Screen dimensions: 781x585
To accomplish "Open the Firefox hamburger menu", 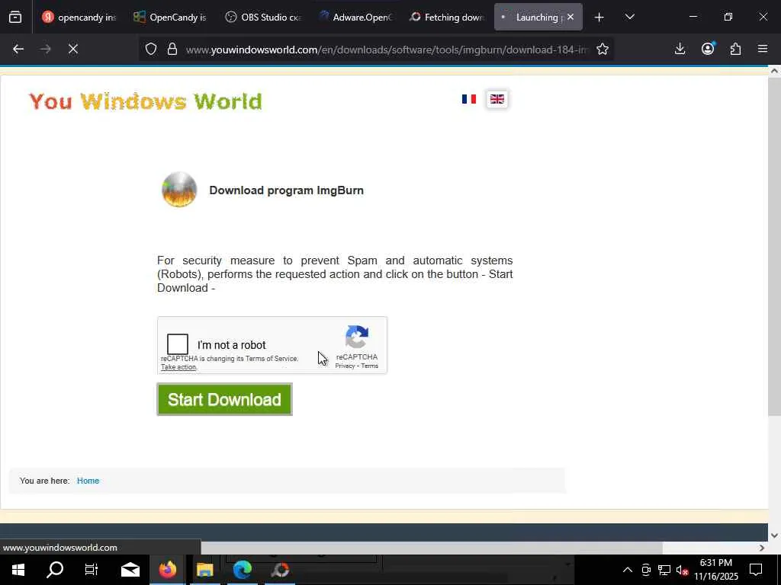I will click(763, 49).
